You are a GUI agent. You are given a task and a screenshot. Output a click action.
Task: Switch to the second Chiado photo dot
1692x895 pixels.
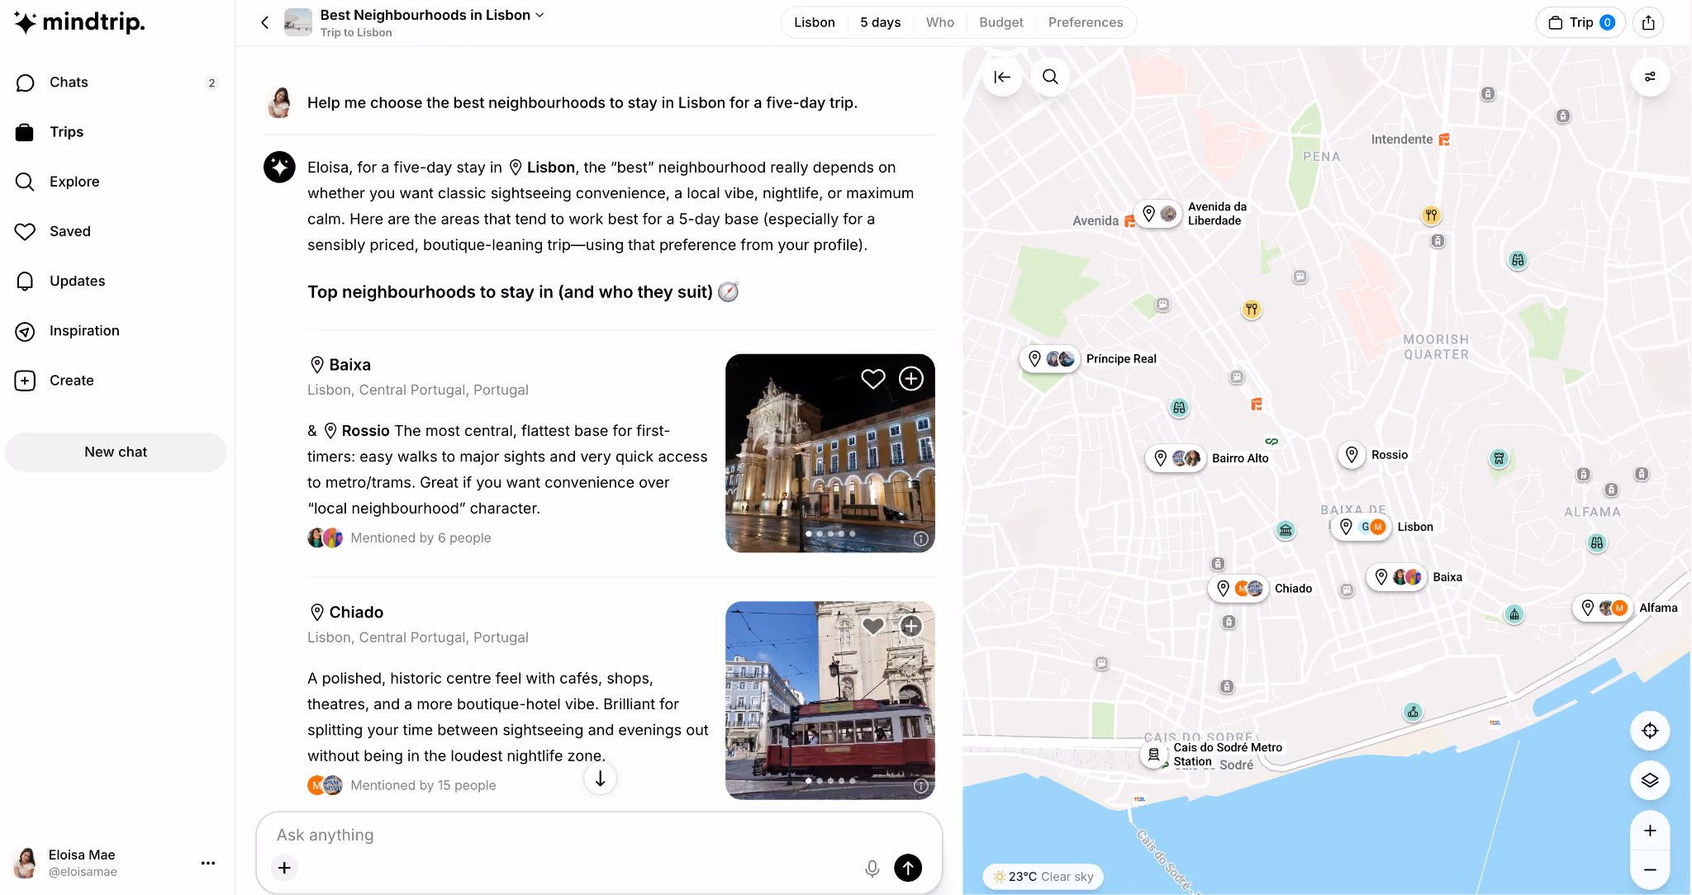(820, 780)
